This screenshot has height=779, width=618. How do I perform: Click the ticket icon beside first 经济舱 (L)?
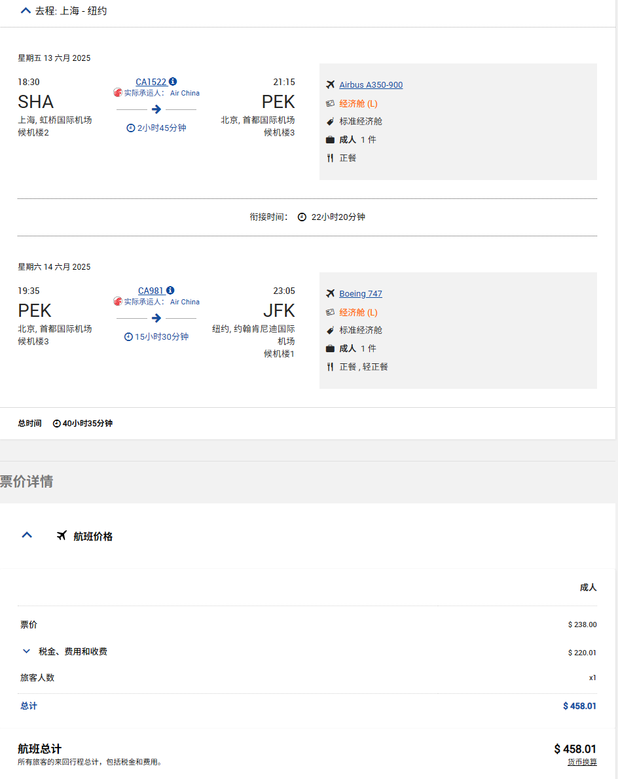pyautogui.click(x=330, y=103)
